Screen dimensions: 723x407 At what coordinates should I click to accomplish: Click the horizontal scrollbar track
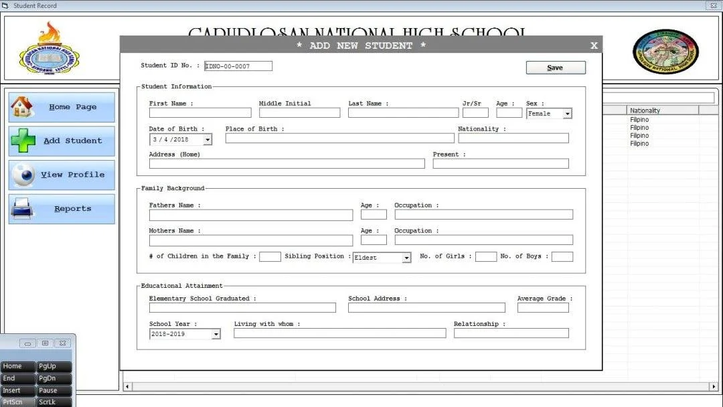(420, 387)
